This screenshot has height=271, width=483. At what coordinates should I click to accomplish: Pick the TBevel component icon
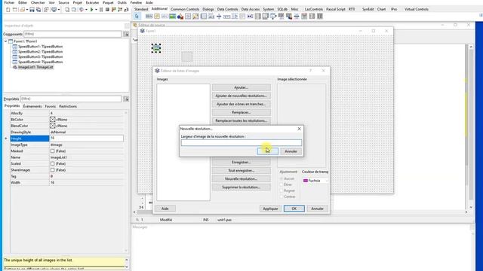(x=188, y=16)
